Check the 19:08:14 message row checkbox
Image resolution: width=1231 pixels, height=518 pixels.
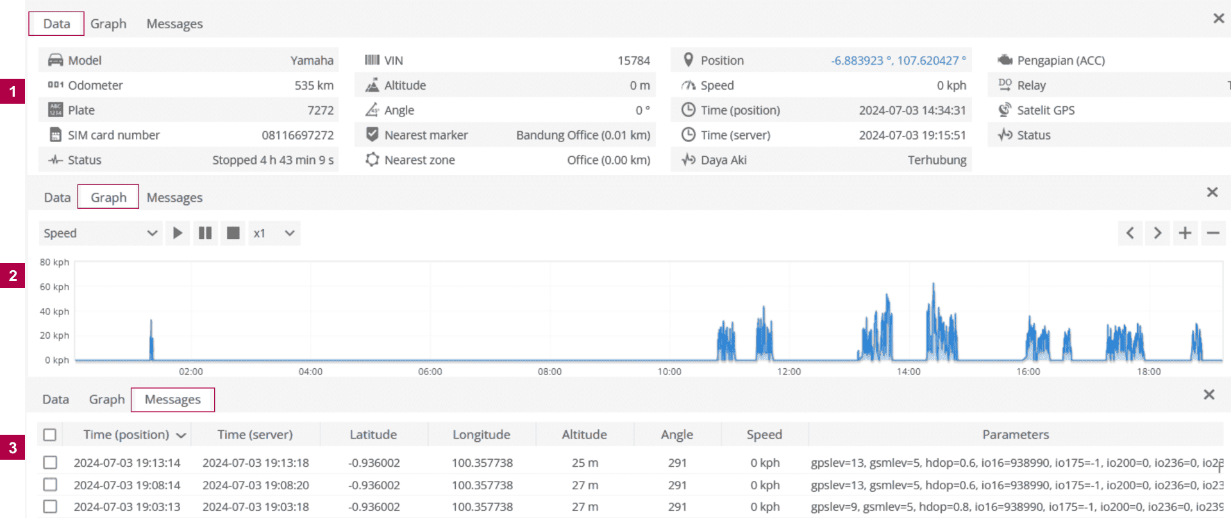pyautogui.click(x=50, y=485)
